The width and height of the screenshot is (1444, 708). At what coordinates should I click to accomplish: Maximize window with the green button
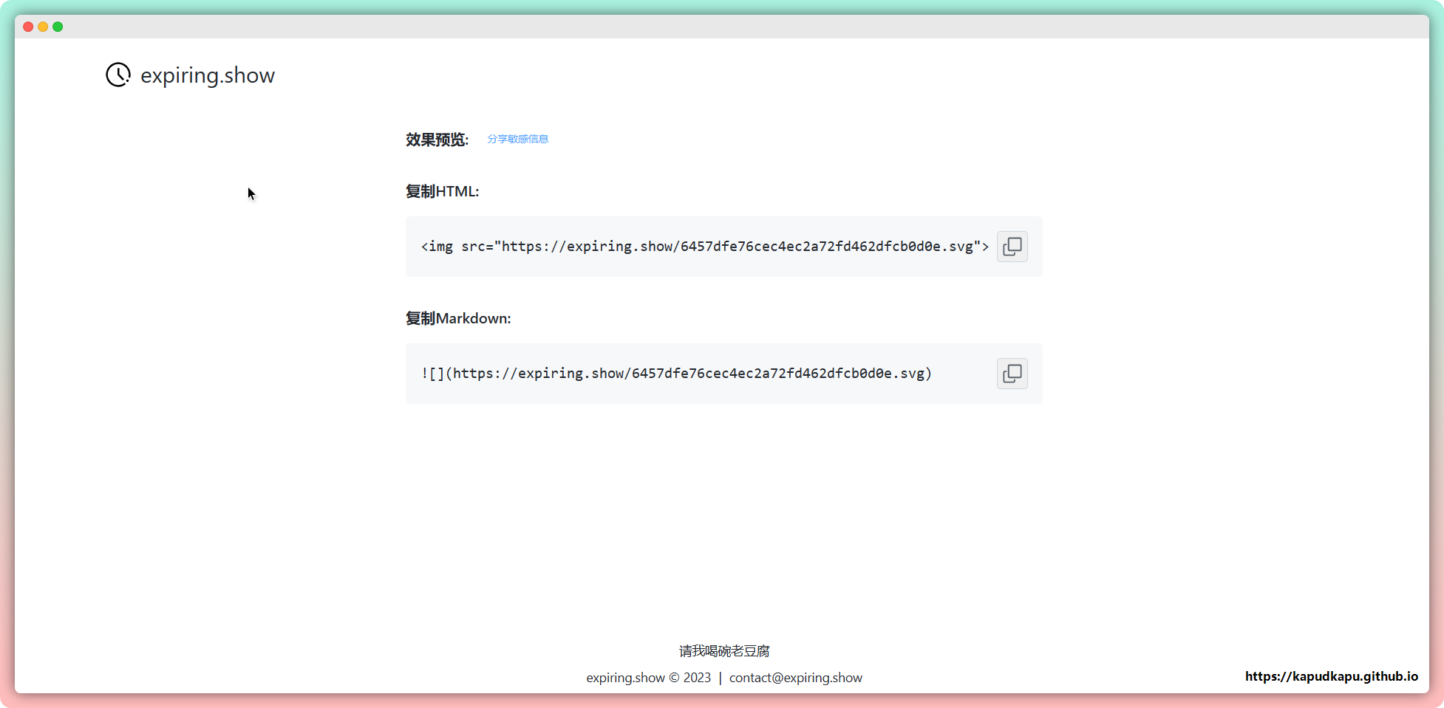(58, 27)
